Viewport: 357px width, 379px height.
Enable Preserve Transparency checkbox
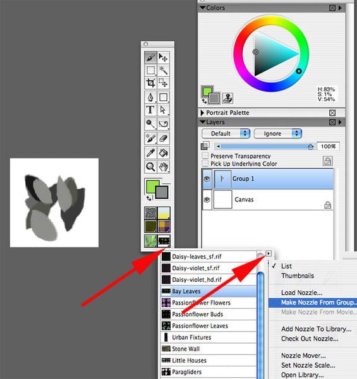click(x=205, y=155)
